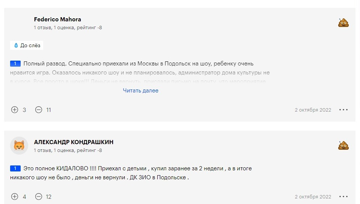Screen dimensions: 360x204
Task: Open АЛЕКСАНДР КОНДРАШКИН profile name
Action: point(74,142)
